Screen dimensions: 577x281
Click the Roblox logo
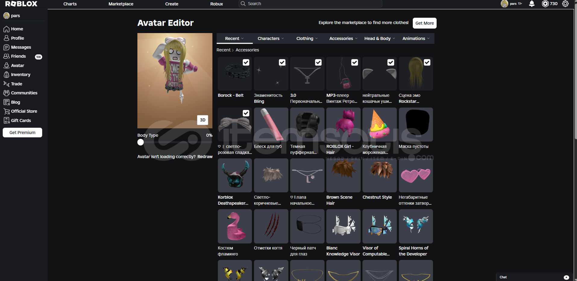pyautogui.click(x=21, y=4)
